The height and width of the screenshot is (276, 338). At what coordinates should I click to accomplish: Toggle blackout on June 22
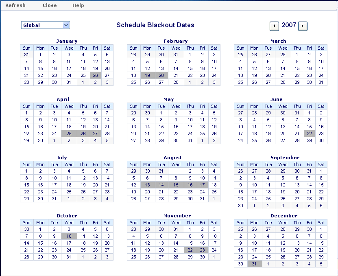[x=310, y=134]
